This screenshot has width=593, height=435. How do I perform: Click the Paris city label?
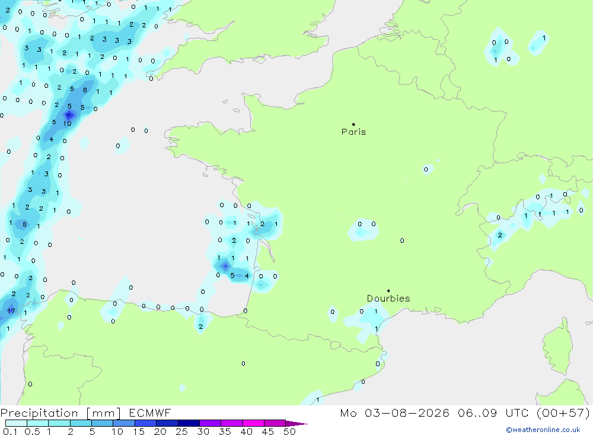pyautogui.click(x=353, y=132)
